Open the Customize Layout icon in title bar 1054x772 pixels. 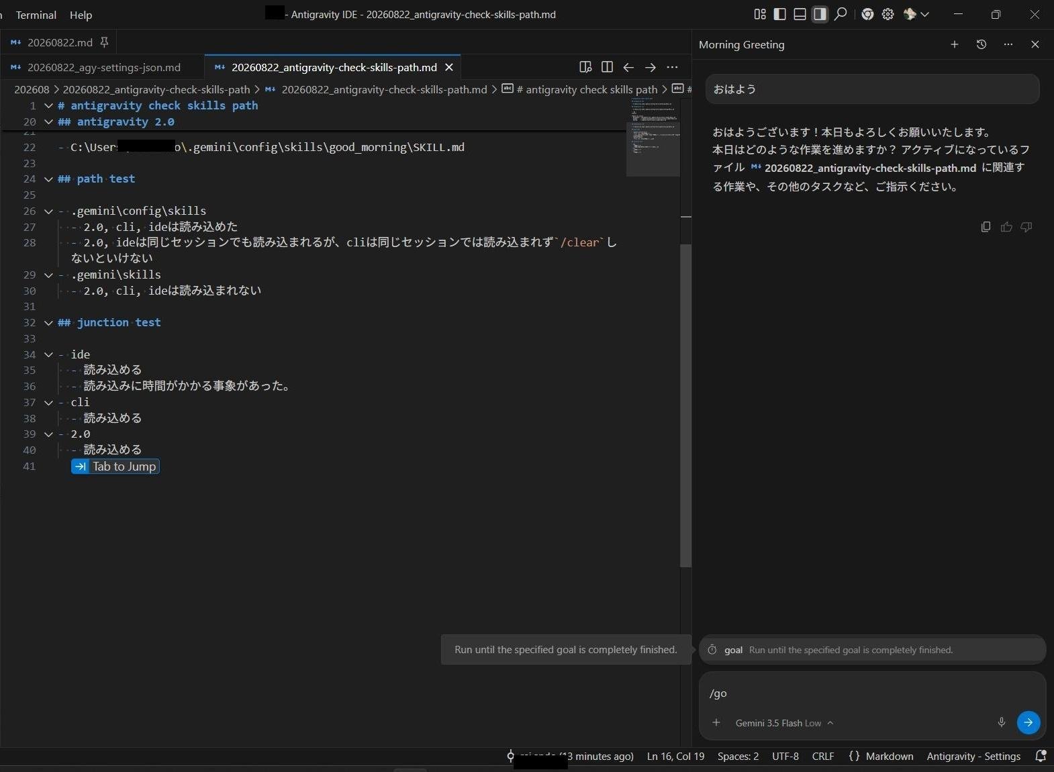click(x=760, y=14)
